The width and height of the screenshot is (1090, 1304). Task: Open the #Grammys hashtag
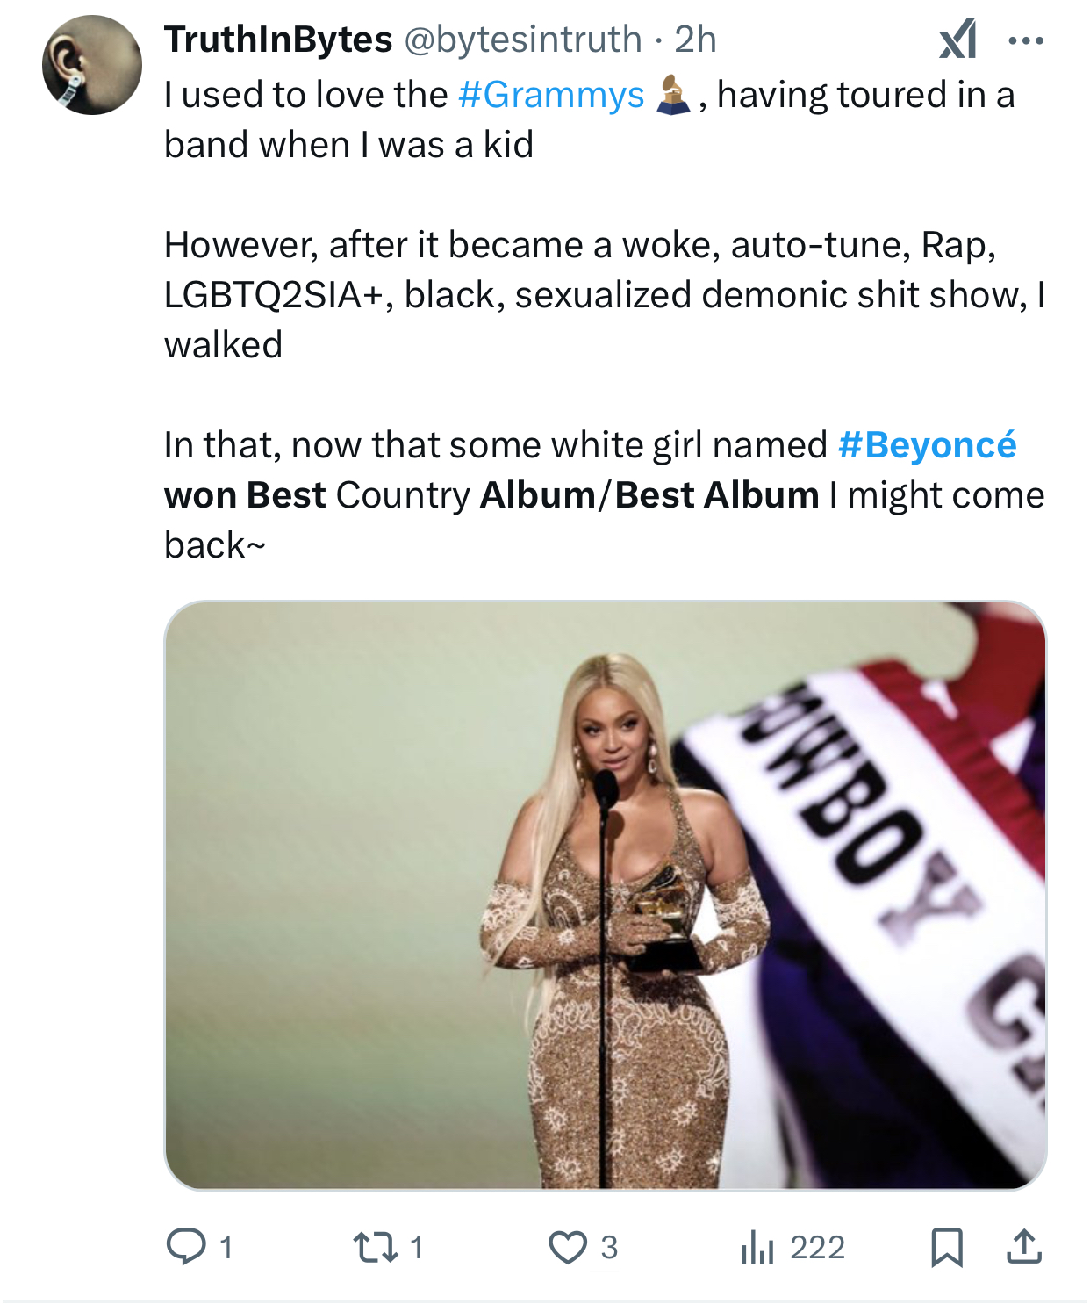coord(551,95)
